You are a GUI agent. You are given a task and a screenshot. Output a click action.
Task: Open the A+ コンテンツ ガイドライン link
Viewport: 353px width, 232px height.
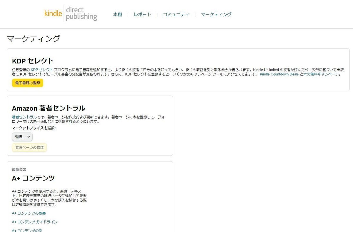click(35, 222)
